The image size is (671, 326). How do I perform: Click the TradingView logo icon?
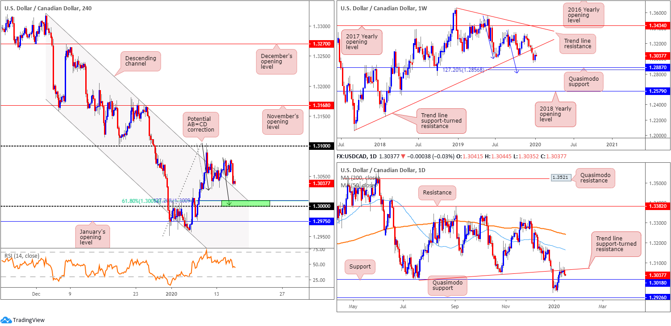point(6,320)
